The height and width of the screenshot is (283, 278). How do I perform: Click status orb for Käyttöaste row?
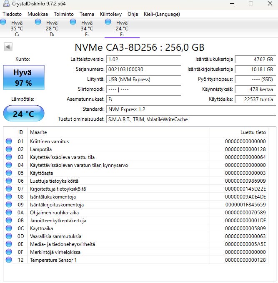(9, 173)
